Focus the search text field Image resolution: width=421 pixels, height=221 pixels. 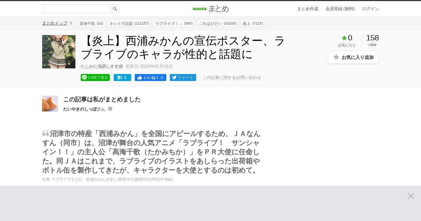pos(76,9)
